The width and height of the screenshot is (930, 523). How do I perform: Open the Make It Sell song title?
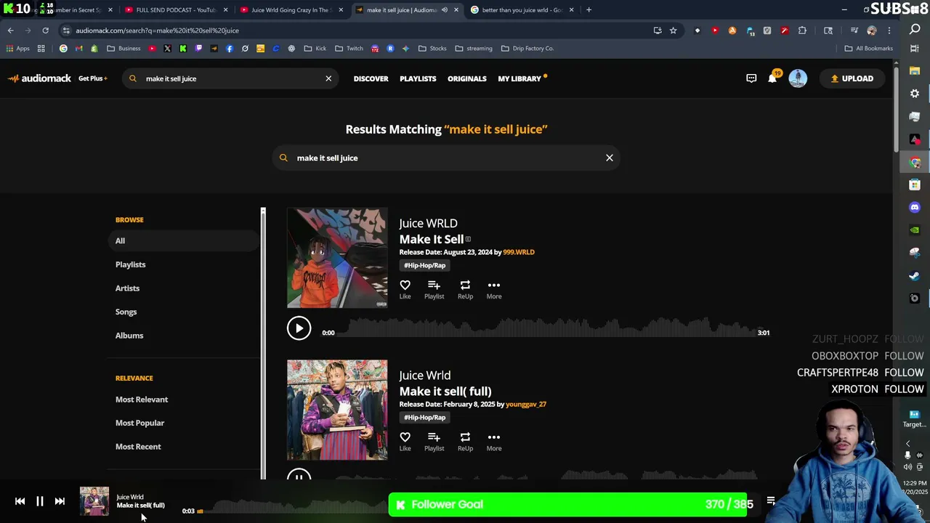431,239
